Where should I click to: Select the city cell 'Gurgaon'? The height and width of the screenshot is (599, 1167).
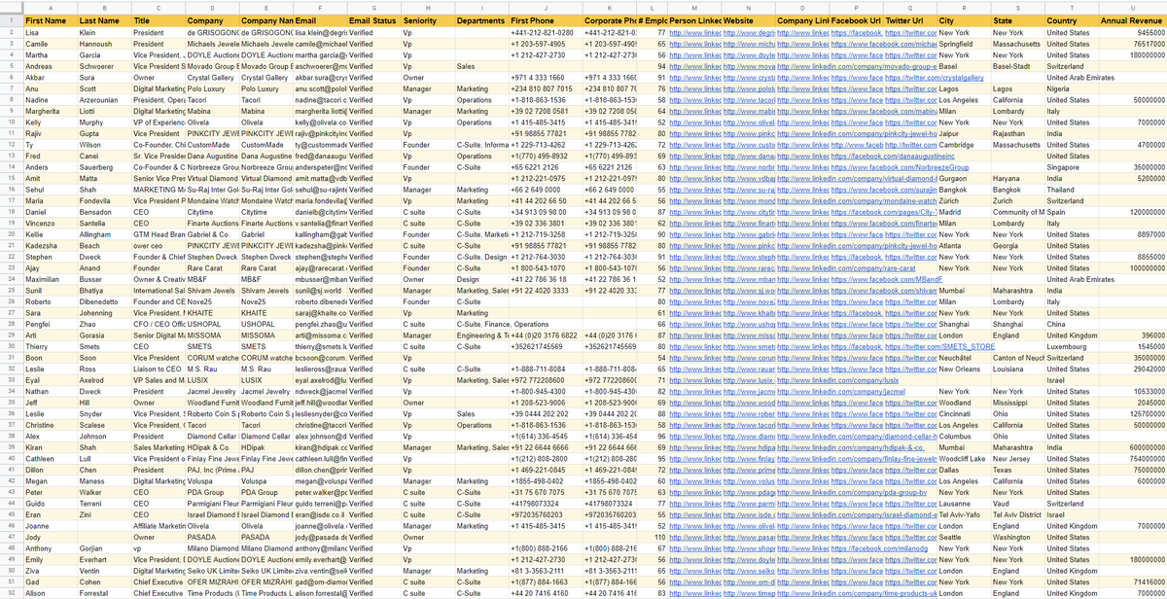(x=964, y=179)
